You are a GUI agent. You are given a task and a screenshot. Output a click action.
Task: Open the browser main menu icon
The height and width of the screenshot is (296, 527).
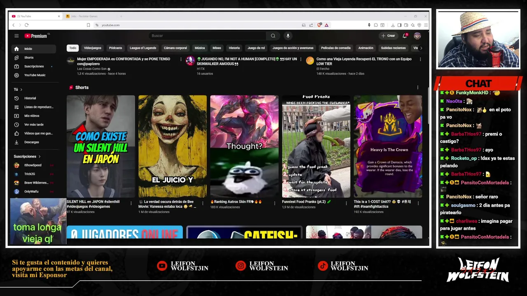coord(426,25)
